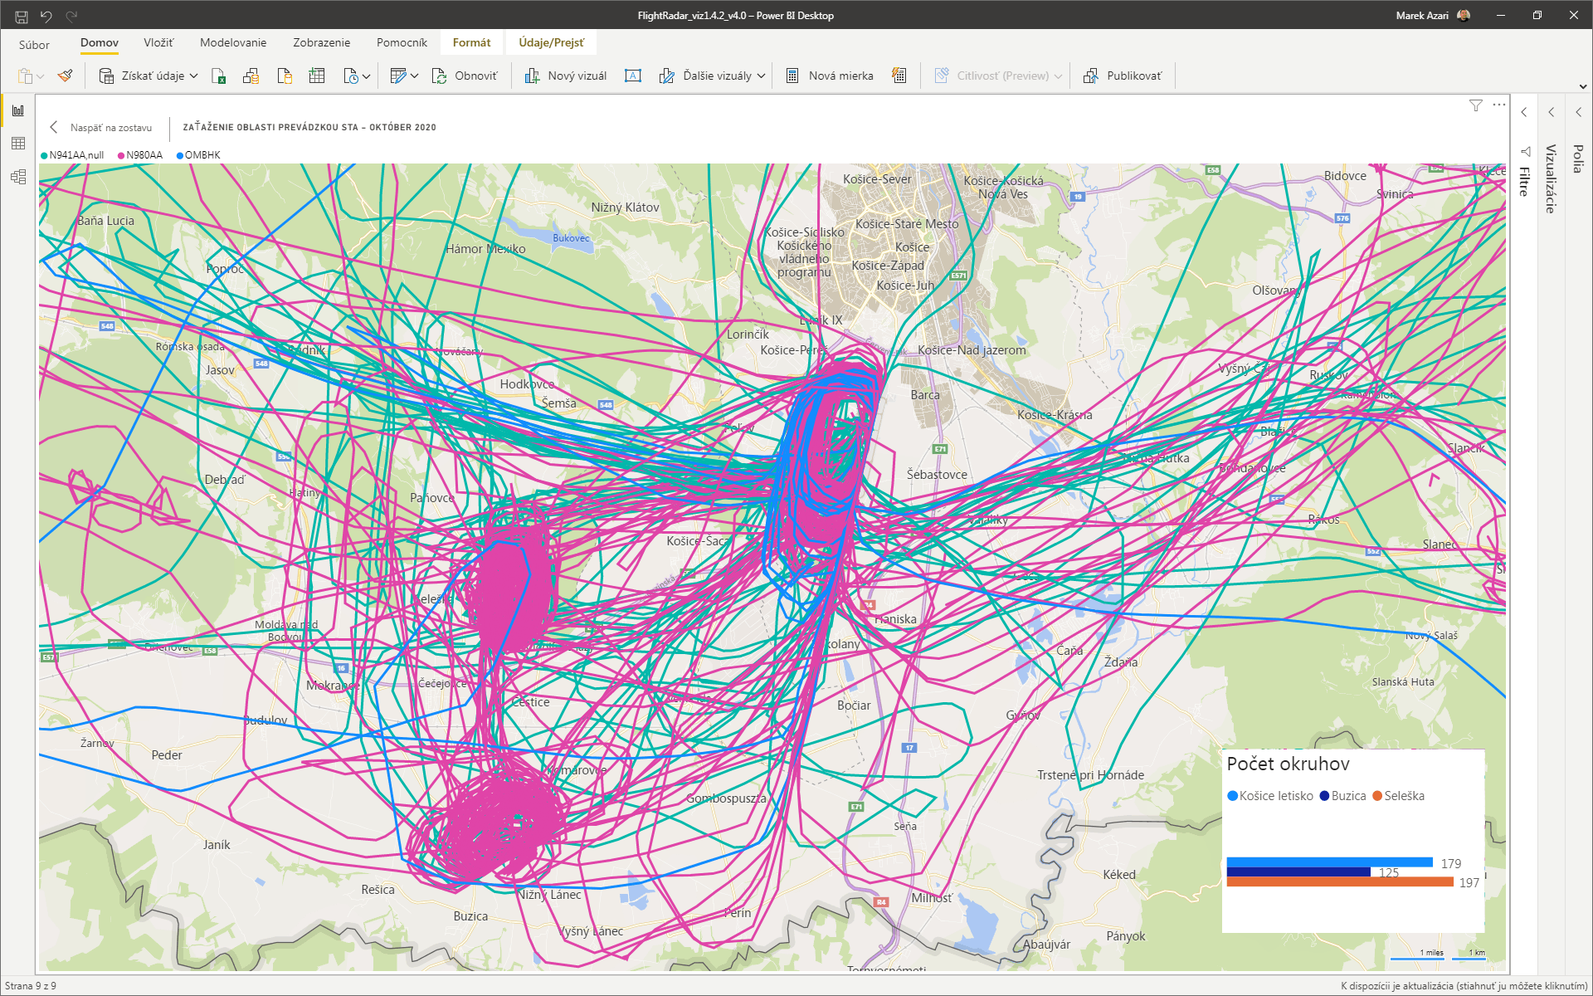Viewport: 1593px width, 996px height.
Task: Click the Publikovať button
Action: click(1123, 76)
